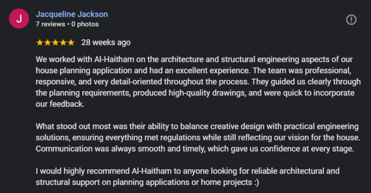Click the second gold rating star
The height and width of the screenshot is (193, 371).
47,42
